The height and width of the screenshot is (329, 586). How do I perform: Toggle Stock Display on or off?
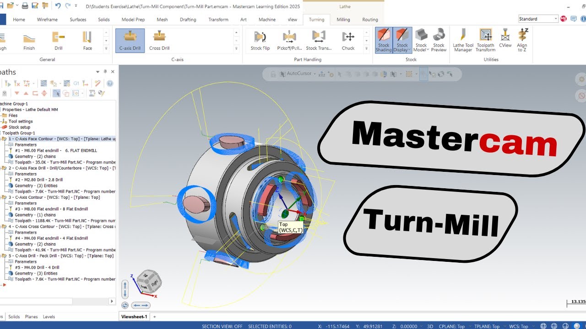402,40
